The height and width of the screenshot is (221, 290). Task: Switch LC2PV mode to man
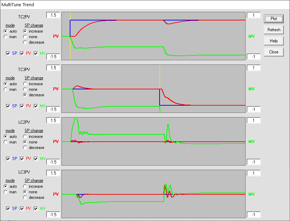pos(6,142)
